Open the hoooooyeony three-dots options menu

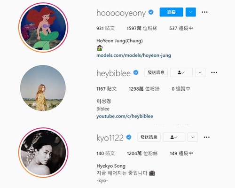point(204,12)
